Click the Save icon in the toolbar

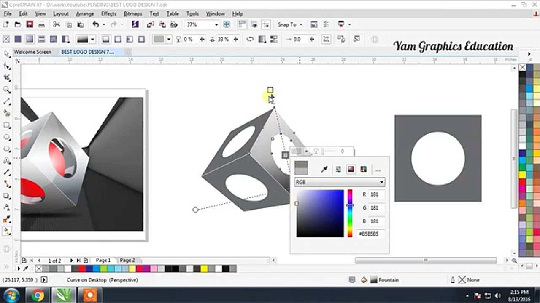point(30,24)
